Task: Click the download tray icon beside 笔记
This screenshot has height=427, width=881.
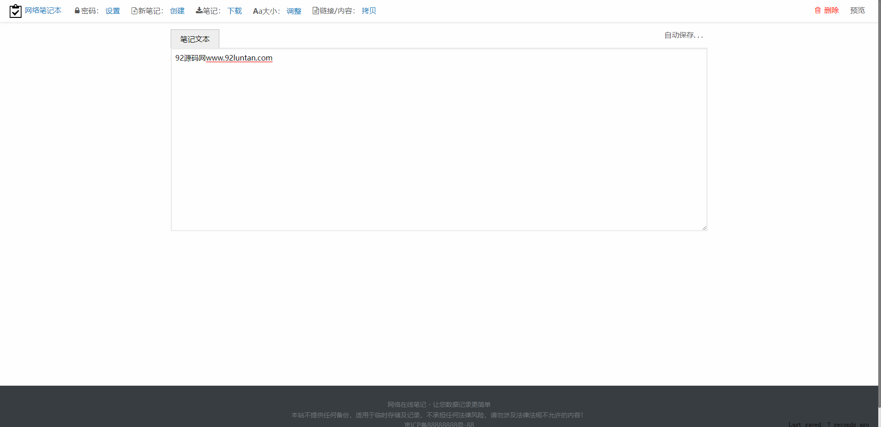Action: click(199, 11)
